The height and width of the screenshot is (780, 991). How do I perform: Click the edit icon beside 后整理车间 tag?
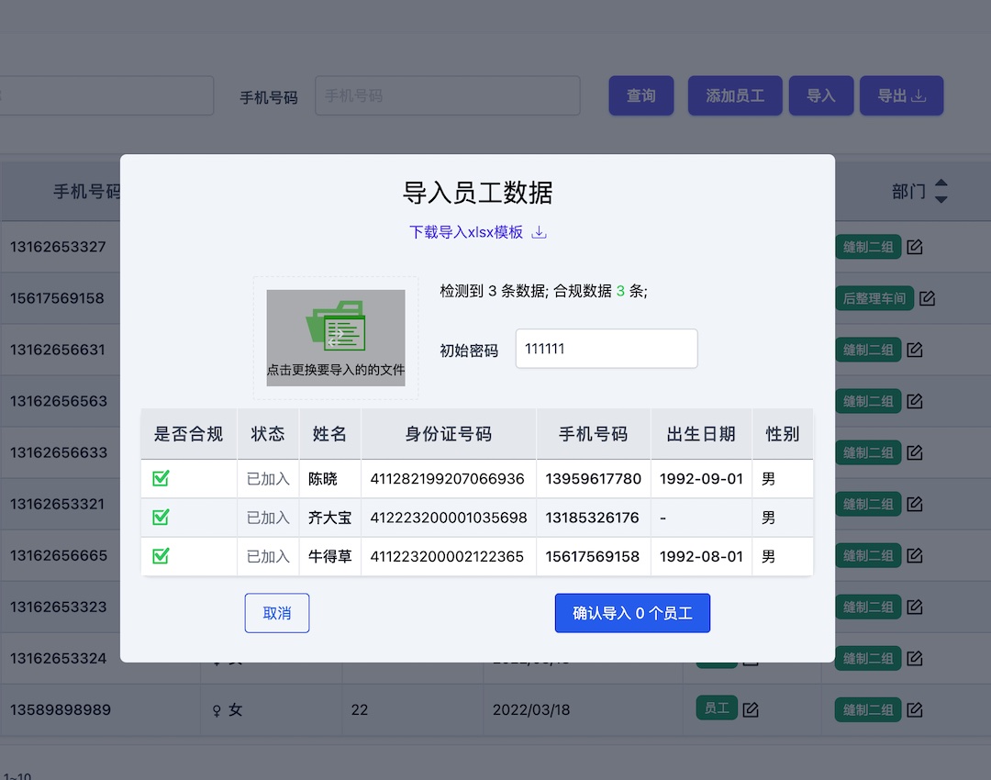pos(927,298)
